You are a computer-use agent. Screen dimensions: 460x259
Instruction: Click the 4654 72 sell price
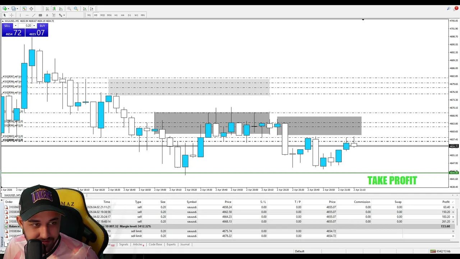coord(13,33)
